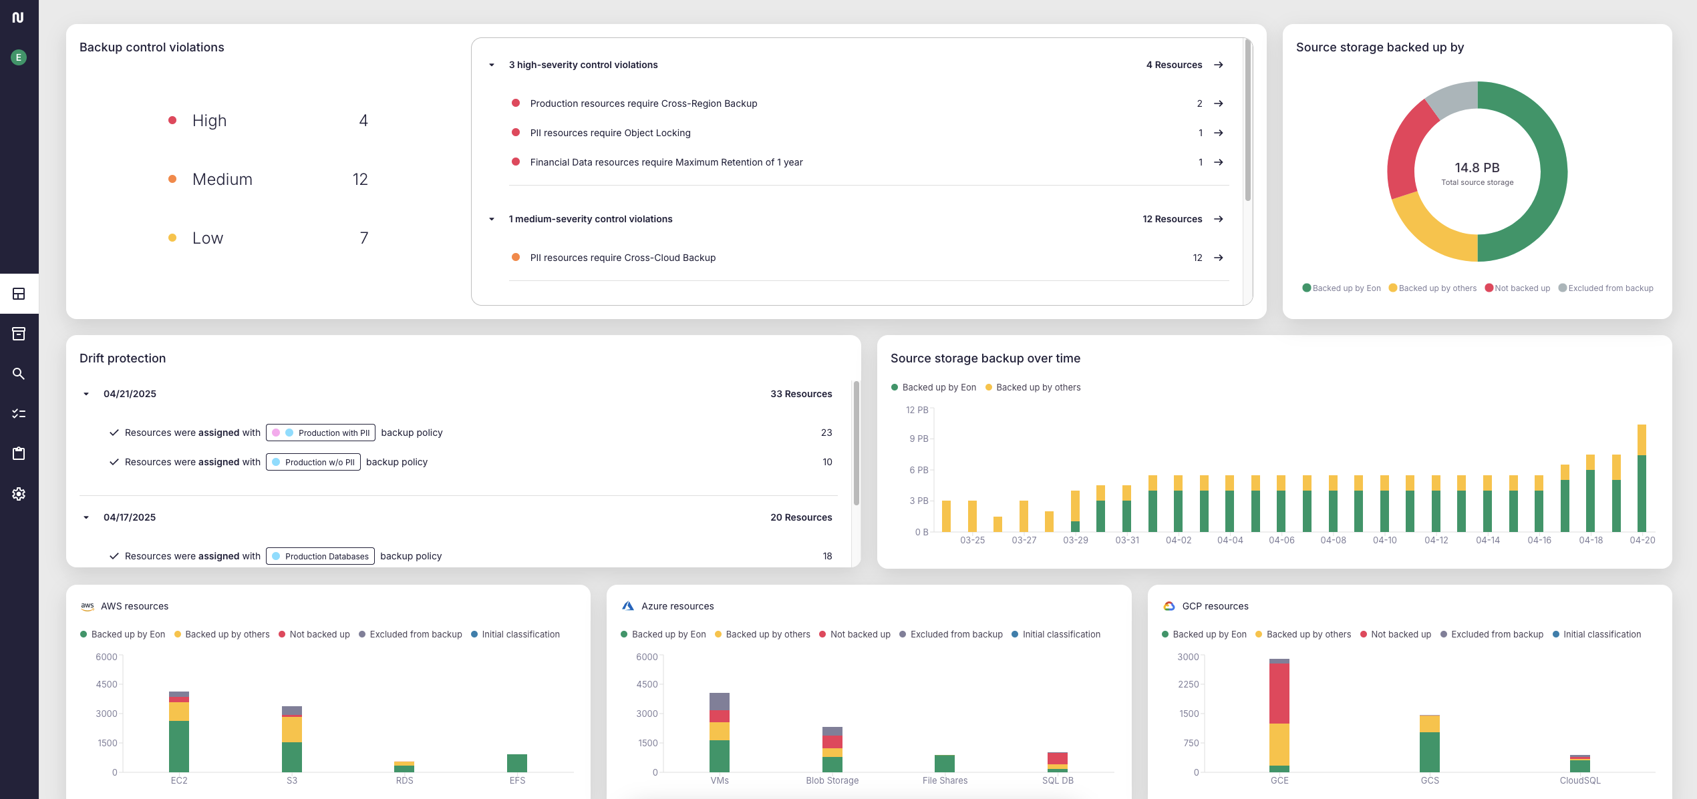Click the app logo at top left
The width and height of the screenshot is (1697, 799).
tap(18, 17)
